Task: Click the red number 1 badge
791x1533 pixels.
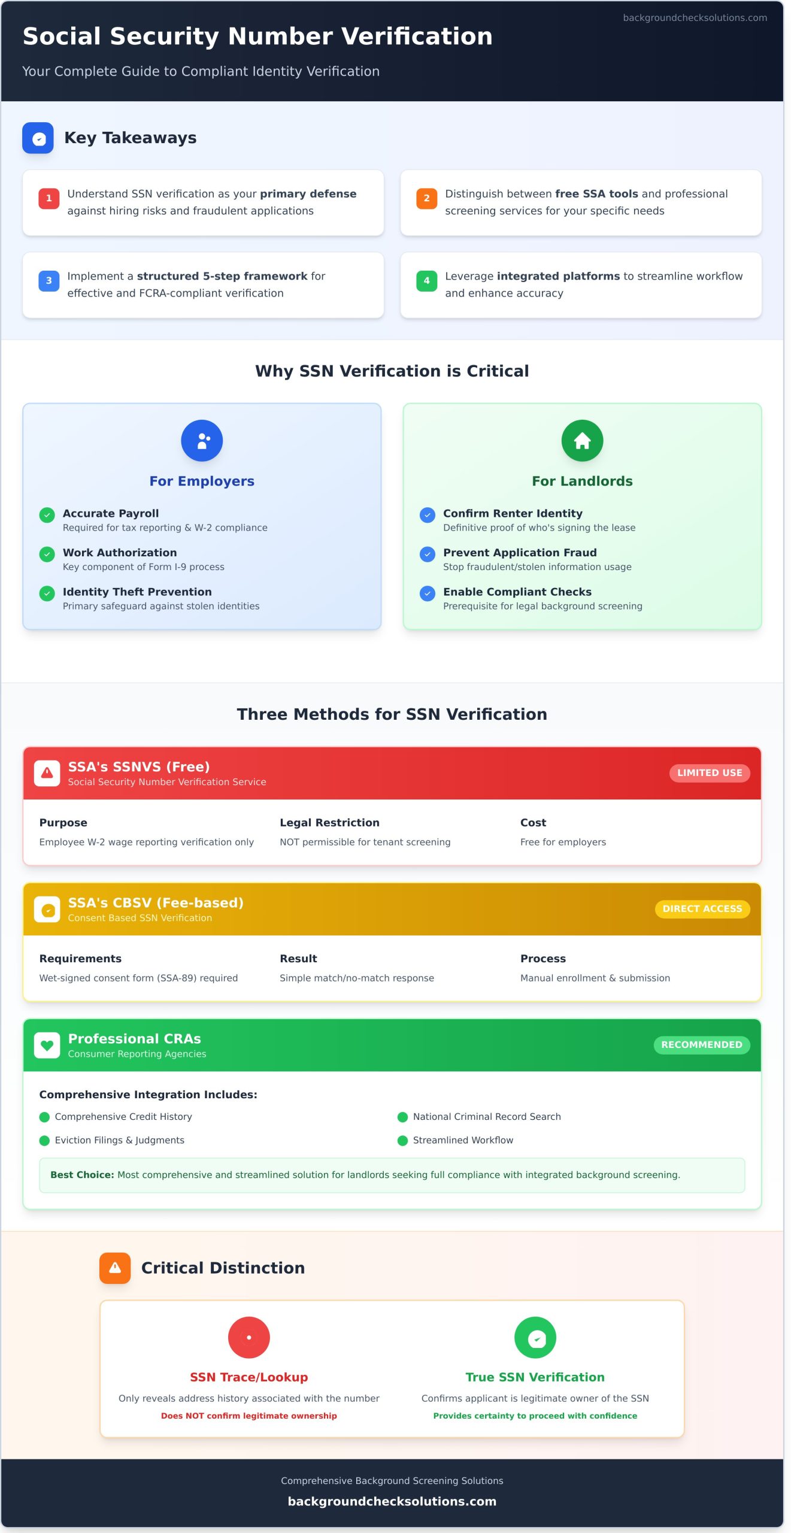Action: click(x=49, y=198)
